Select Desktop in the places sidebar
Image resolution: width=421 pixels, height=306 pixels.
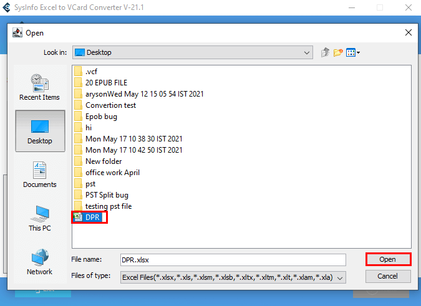40,131
